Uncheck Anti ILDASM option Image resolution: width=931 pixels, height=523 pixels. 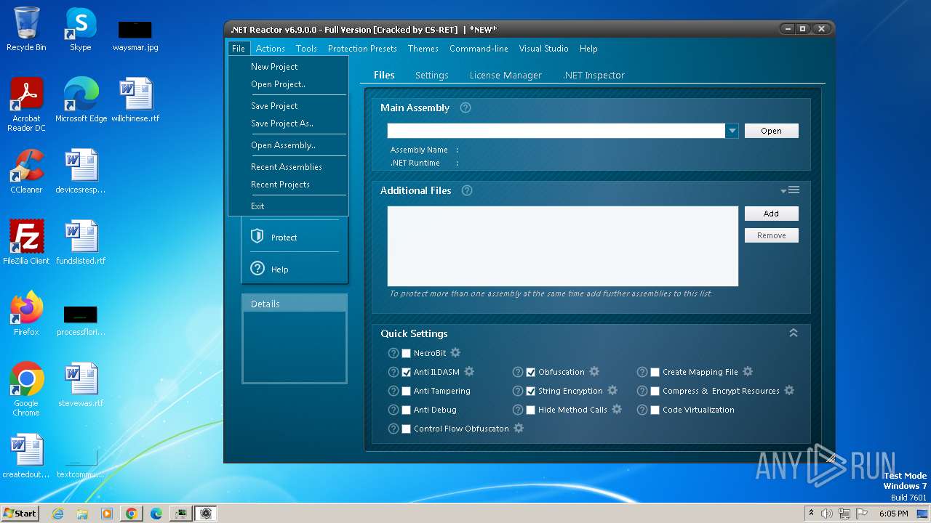tap(407, 373)
